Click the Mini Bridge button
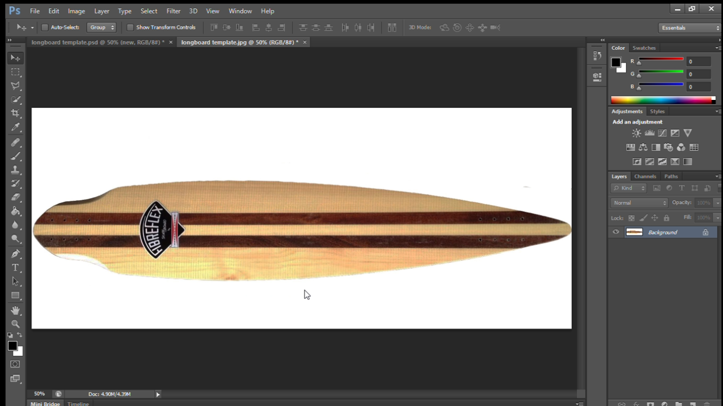Viewport: 723px width, 406px height. tap(45, 403)
